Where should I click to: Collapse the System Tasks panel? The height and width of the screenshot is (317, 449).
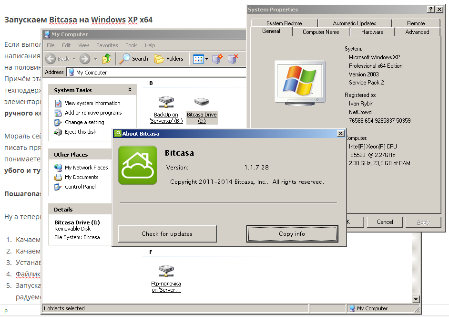[x=130, y=90]
